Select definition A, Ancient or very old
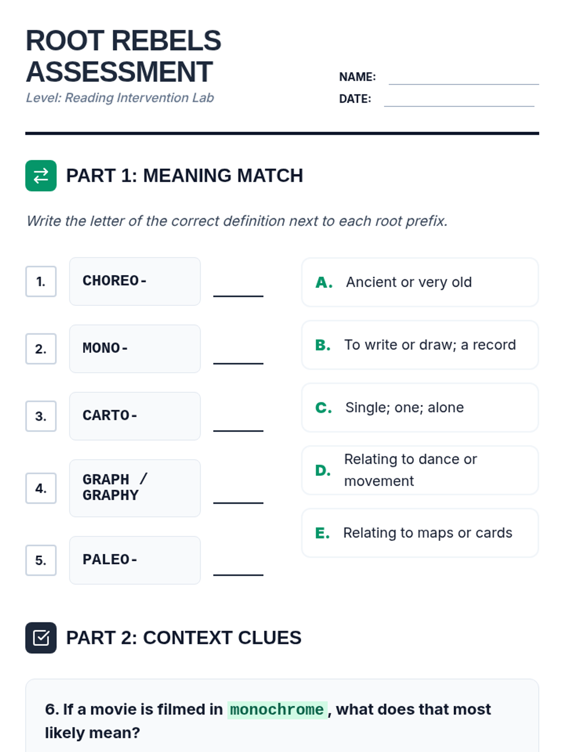The image size is (564, 752). [x=420, y=282]
